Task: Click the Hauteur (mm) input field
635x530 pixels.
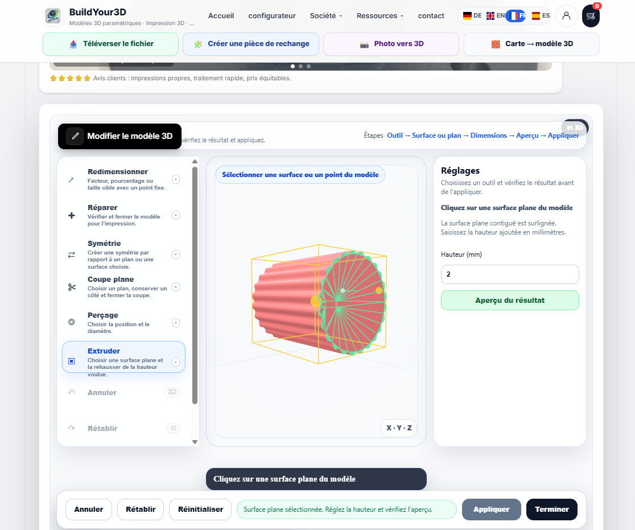Action: coord(510,274)
